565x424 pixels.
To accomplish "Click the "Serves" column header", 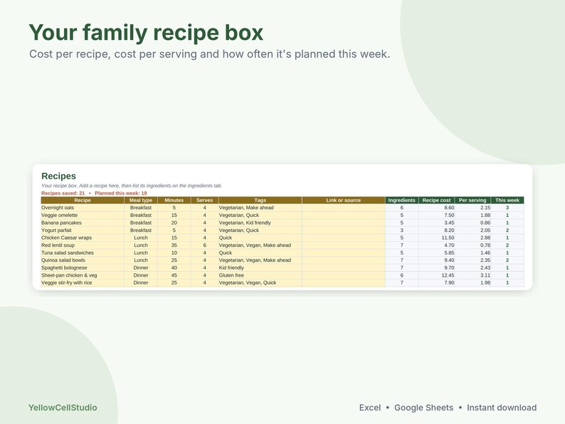I will click(205, 201).
